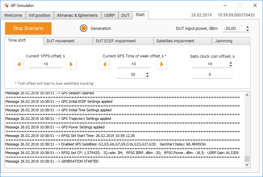263x177 pixels.
Task: Increase the GPS Time of week offset
Action: click(x=161, y=64)
